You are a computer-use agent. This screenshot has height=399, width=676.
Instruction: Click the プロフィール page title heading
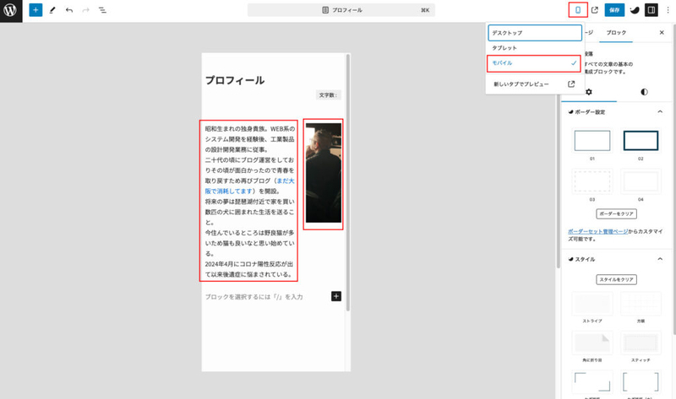point(235,80)
